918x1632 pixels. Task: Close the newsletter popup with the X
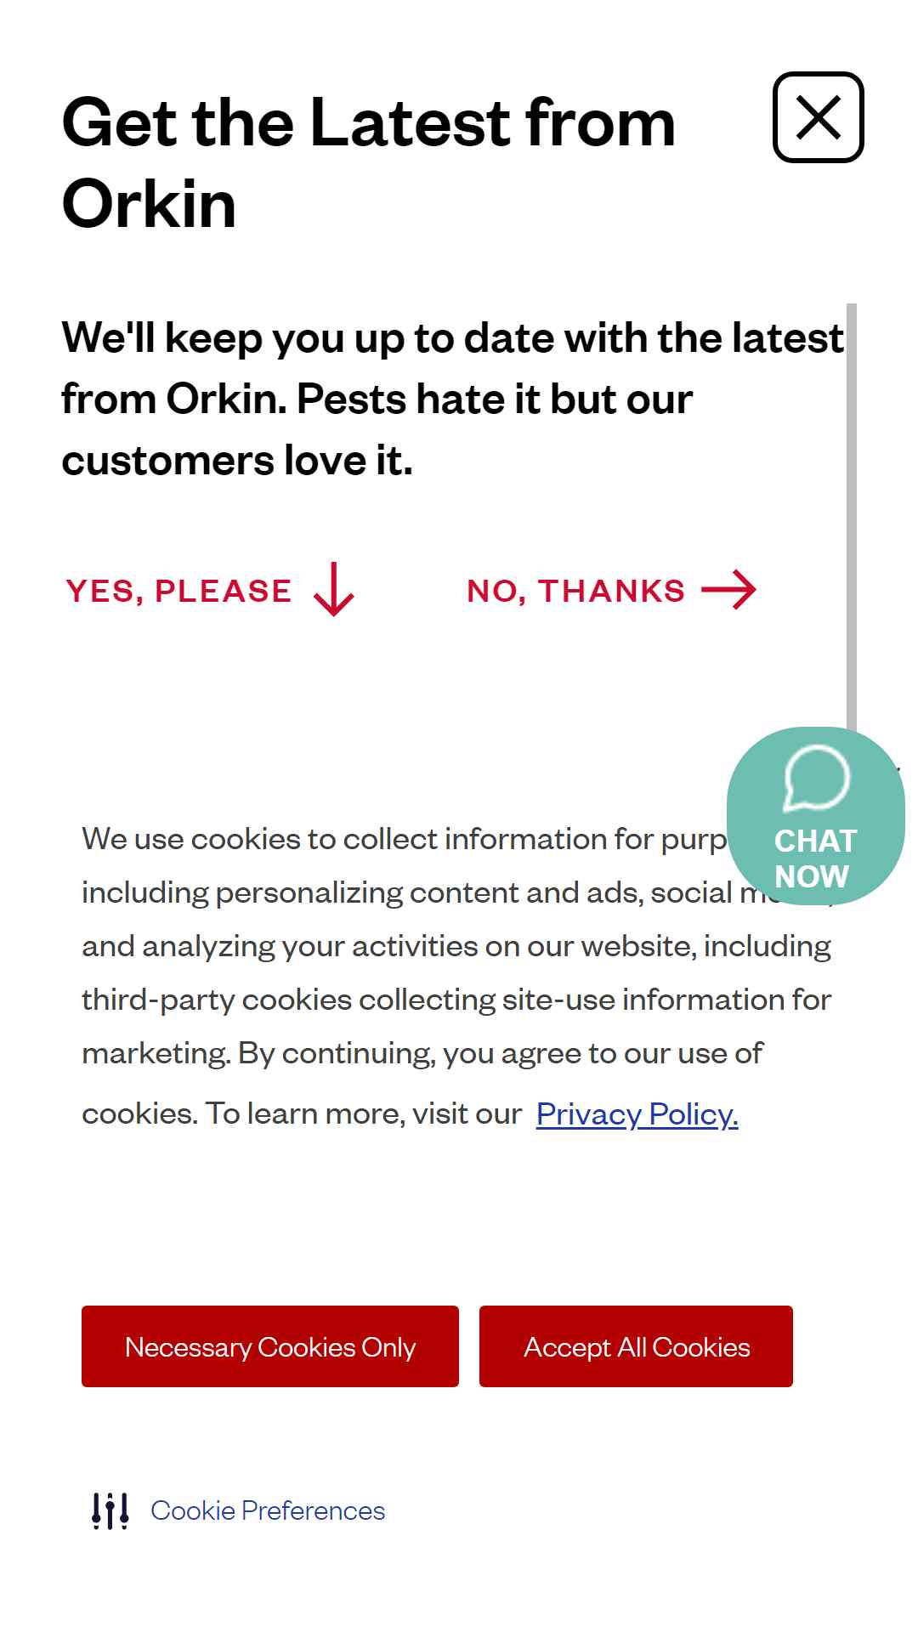click(x=818, y=117)
